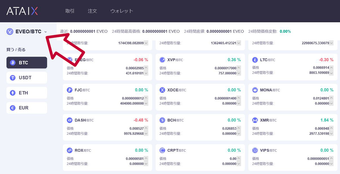Click the LTC coin icon
The width and height of the screenshot is (340, 174).
pyautogui.click(x=255, y=60)
